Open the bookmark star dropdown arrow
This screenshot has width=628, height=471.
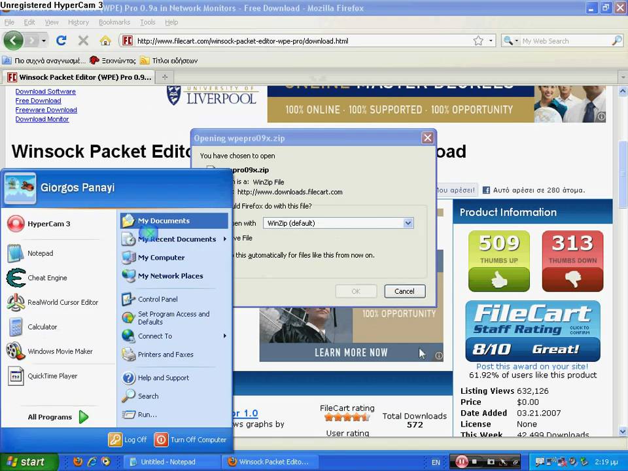click(x=491, y=41)
